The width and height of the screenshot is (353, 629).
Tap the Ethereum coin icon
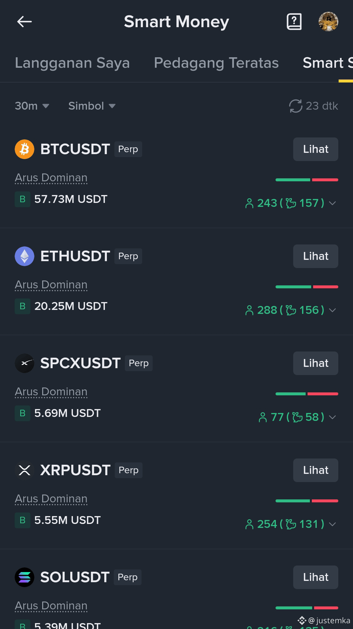pos(25,256)
